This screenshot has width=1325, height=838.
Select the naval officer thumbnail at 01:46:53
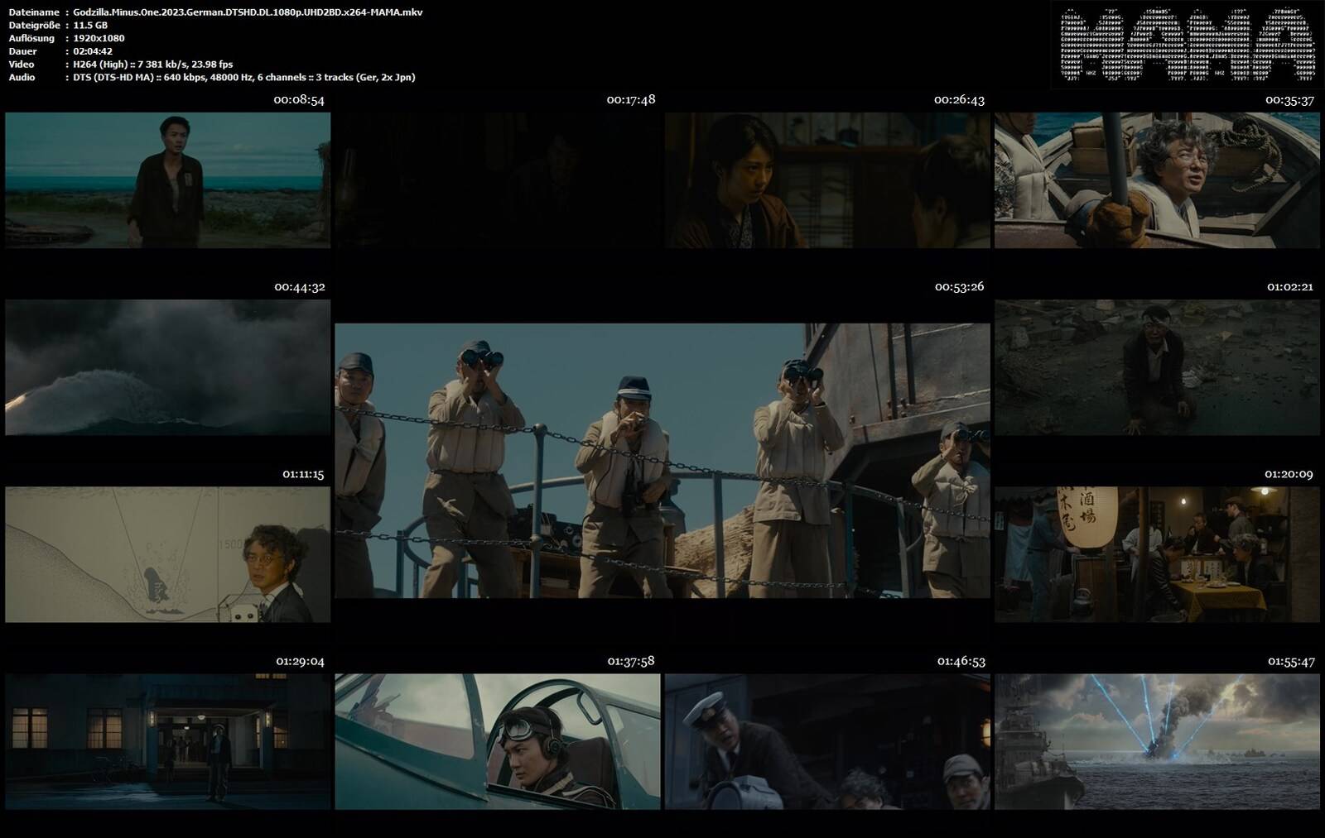827,741
